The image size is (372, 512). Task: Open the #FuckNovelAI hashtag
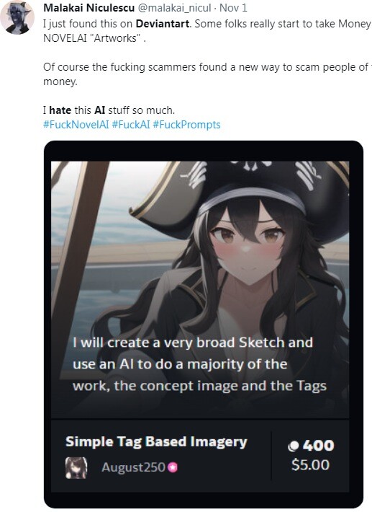click(x=76, y=125)
